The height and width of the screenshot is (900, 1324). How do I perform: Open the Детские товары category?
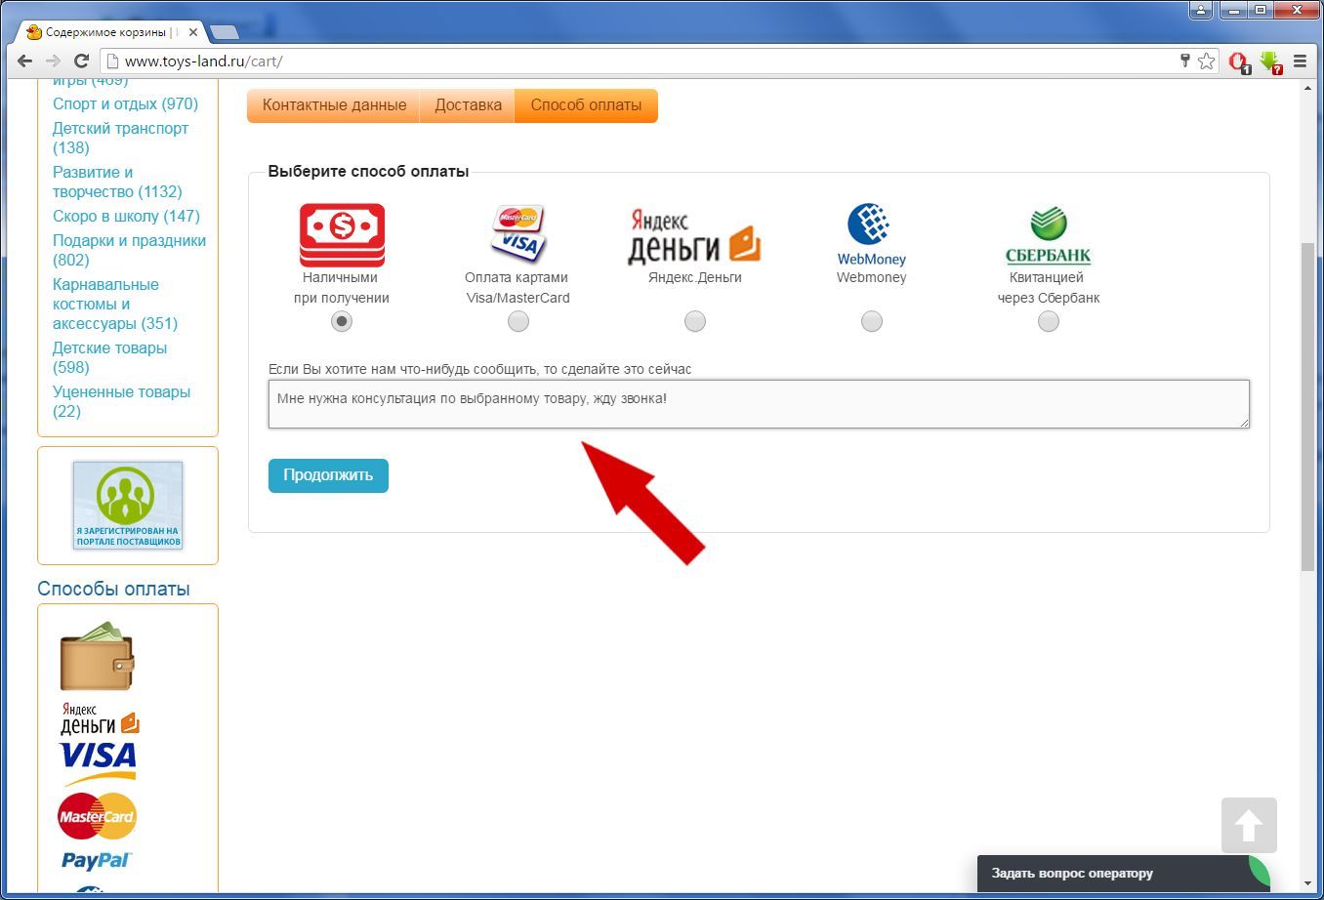coord(109,357)
